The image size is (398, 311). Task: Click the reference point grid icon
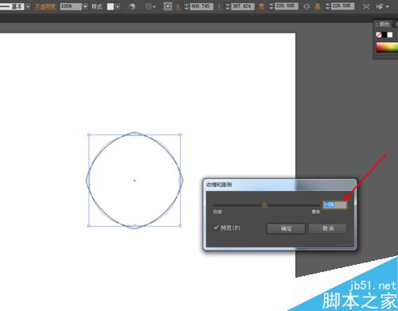tap(168, 6)
